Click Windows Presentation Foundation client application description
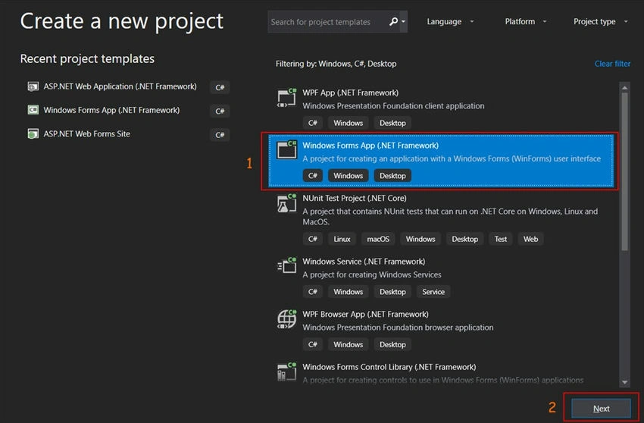The image size is (644, 423). [x=393, y=106]
